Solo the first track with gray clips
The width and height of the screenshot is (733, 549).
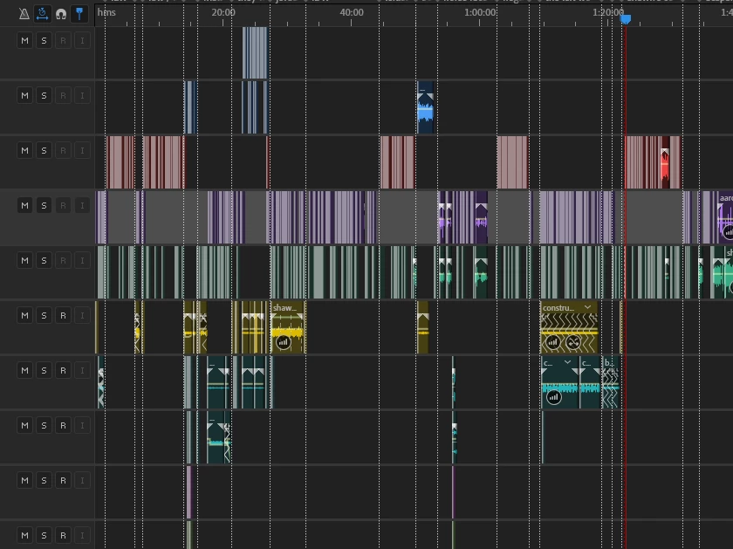click(x=44, y=41)
